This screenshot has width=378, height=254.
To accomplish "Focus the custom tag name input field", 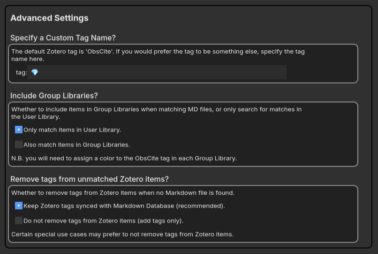I will (x=157, y=72).
